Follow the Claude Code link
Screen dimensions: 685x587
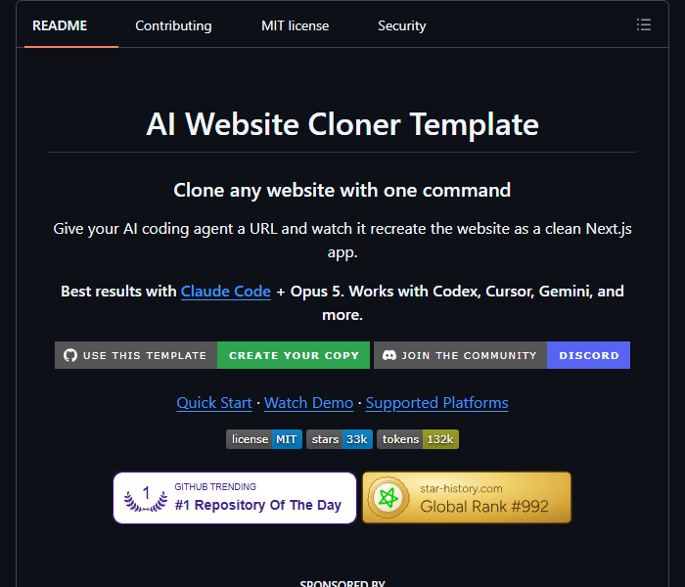click(226, 292)
